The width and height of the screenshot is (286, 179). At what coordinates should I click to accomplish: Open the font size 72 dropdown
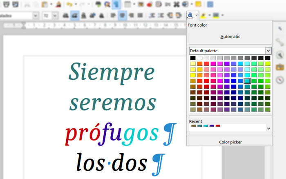[56, 16]
